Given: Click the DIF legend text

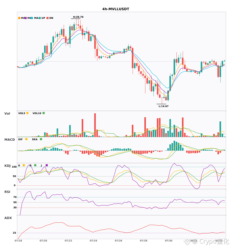Looking at the screenshot, I should [20, 139].
